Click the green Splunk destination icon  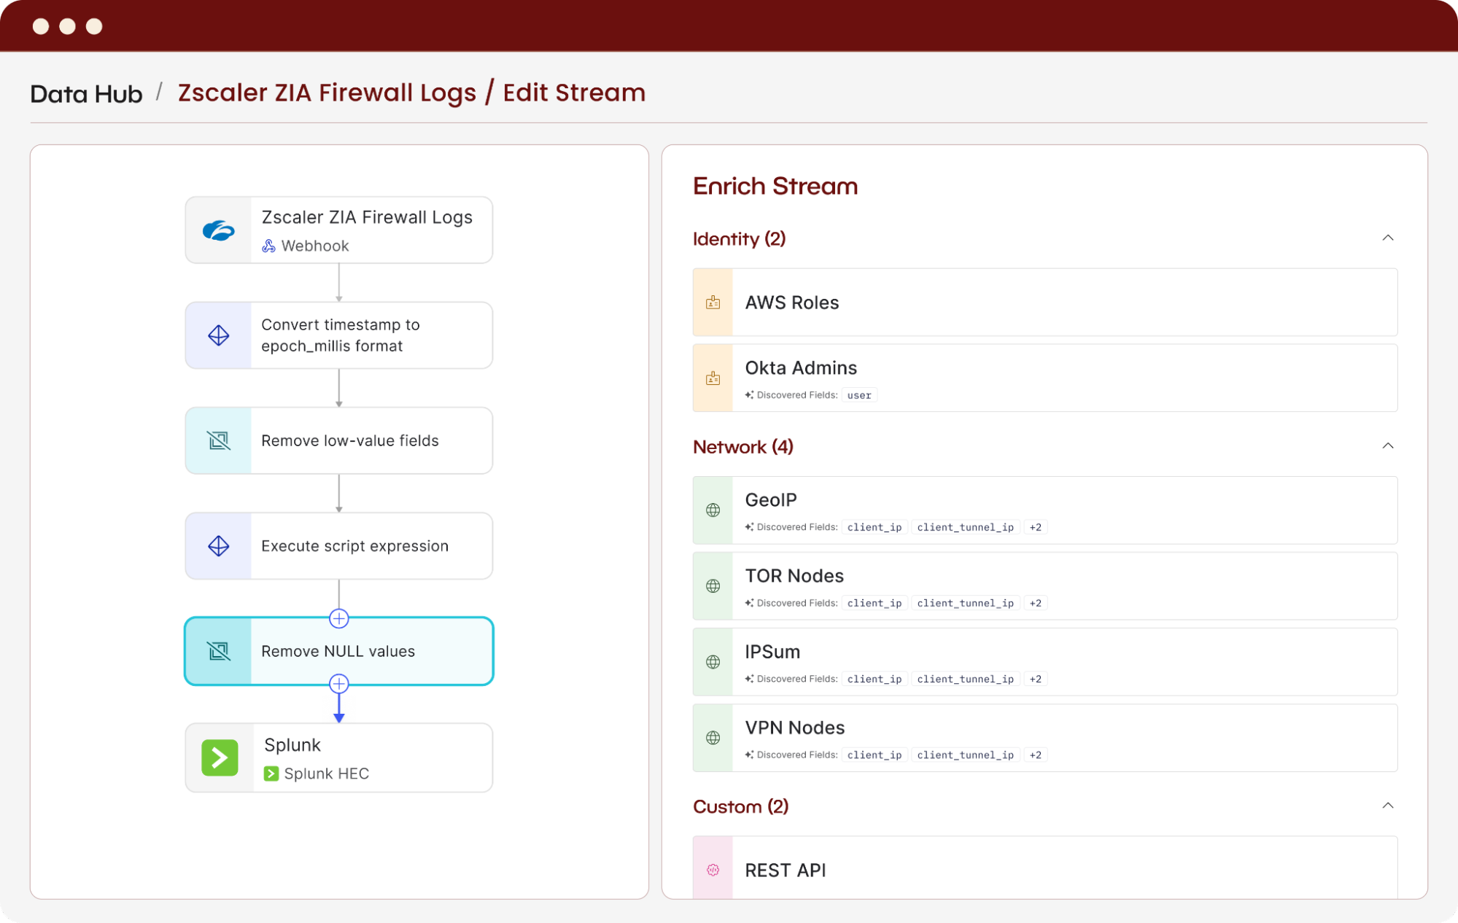220,758
